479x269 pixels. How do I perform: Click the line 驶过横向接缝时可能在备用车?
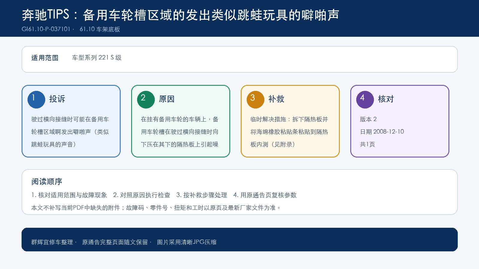70,119
